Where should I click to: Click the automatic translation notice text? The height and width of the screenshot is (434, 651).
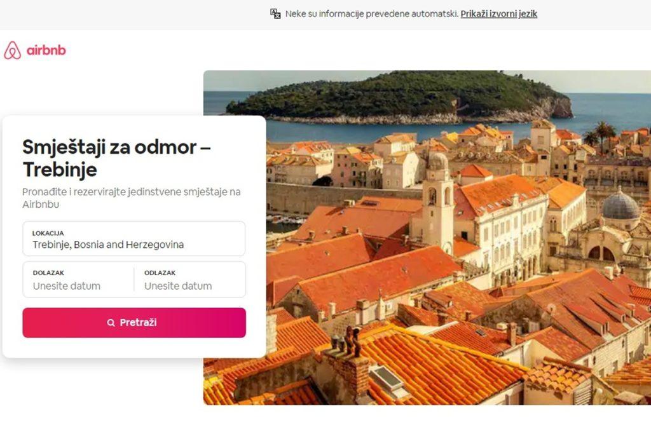pyautogui.click(x=372, y=14)
